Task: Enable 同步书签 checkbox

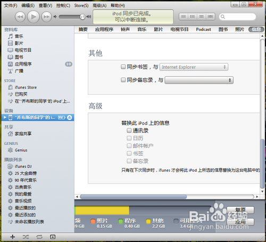Action: click(x=123, y=67)
